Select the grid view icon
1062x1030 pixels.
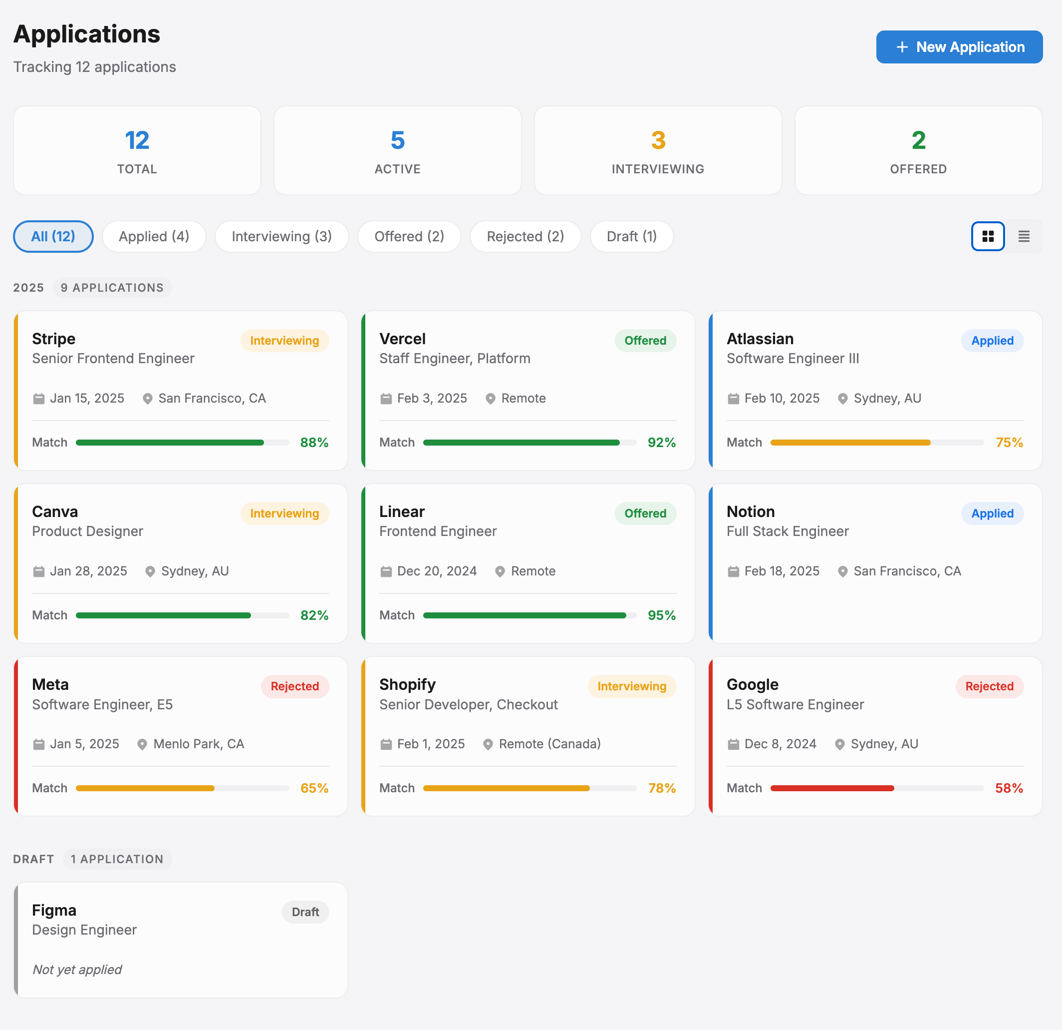coord(987,236)
